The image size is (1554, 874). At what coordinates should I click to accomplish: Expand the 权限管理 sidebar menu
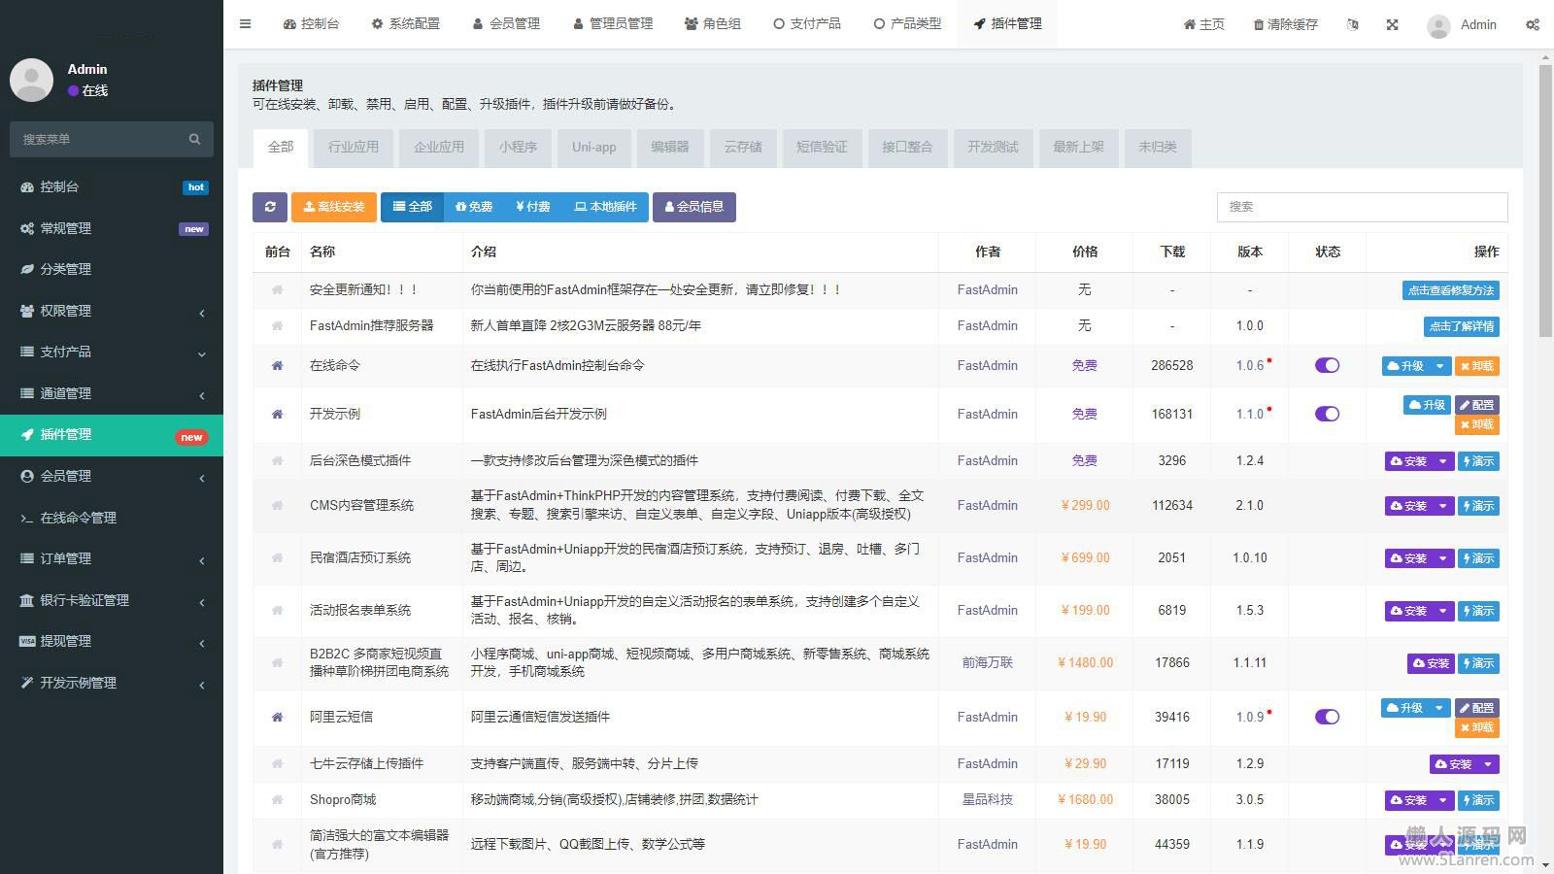pyautogui.click(x=112, y=311)
